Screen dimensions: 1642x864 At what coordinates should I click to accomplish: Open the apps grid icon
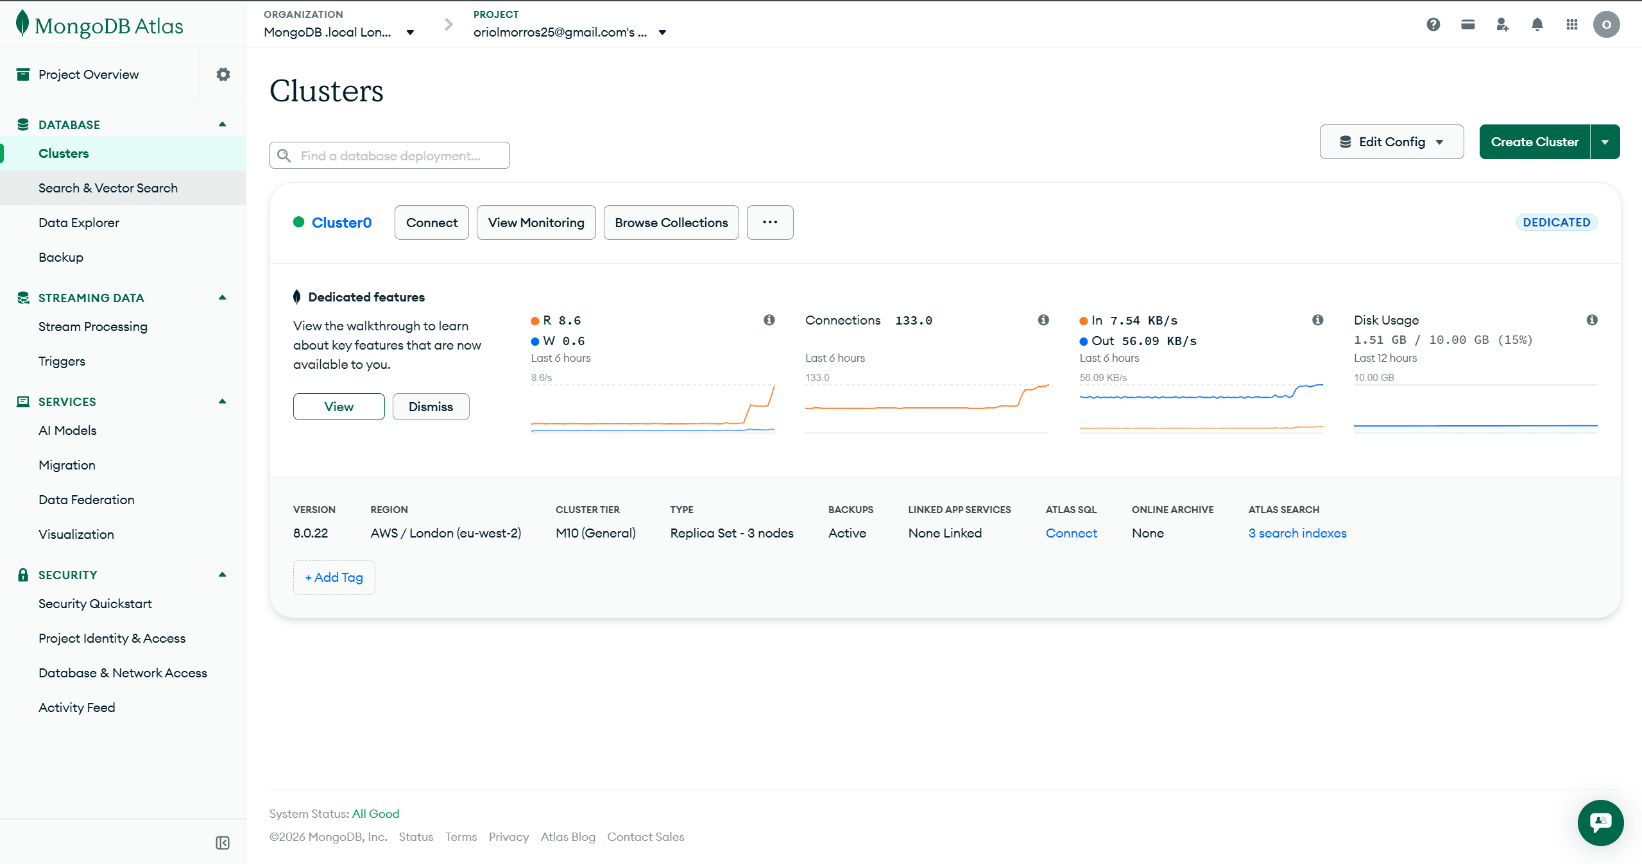1571,24
